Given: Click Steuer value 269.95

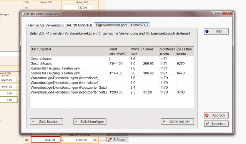Looking at the screenshot, I should pos(148,64).
